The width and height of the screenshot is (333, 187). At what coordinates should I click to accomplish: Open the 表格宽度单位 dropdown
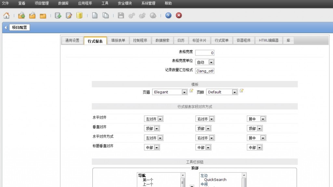point(205,62)
